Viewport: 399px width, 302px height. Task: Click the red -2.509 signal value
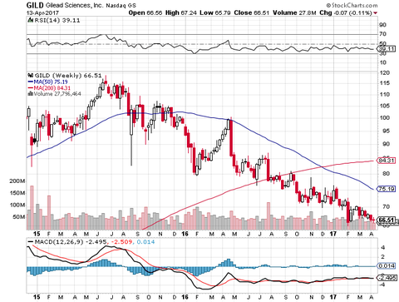(122, 242)
